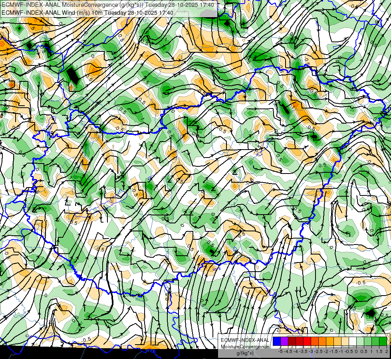Click the MoistureConvergence title line at top

tap(108, 5)
